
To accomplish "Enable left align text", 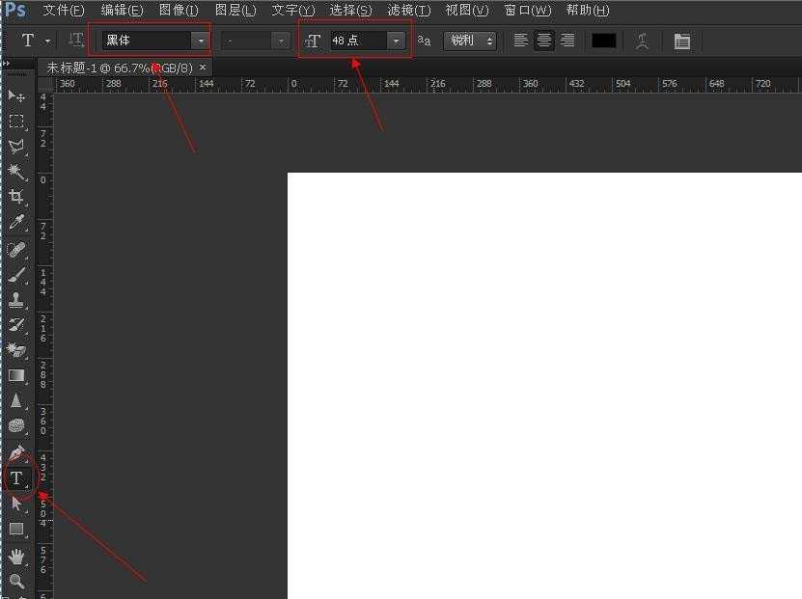I will click(x=521, y=41).
